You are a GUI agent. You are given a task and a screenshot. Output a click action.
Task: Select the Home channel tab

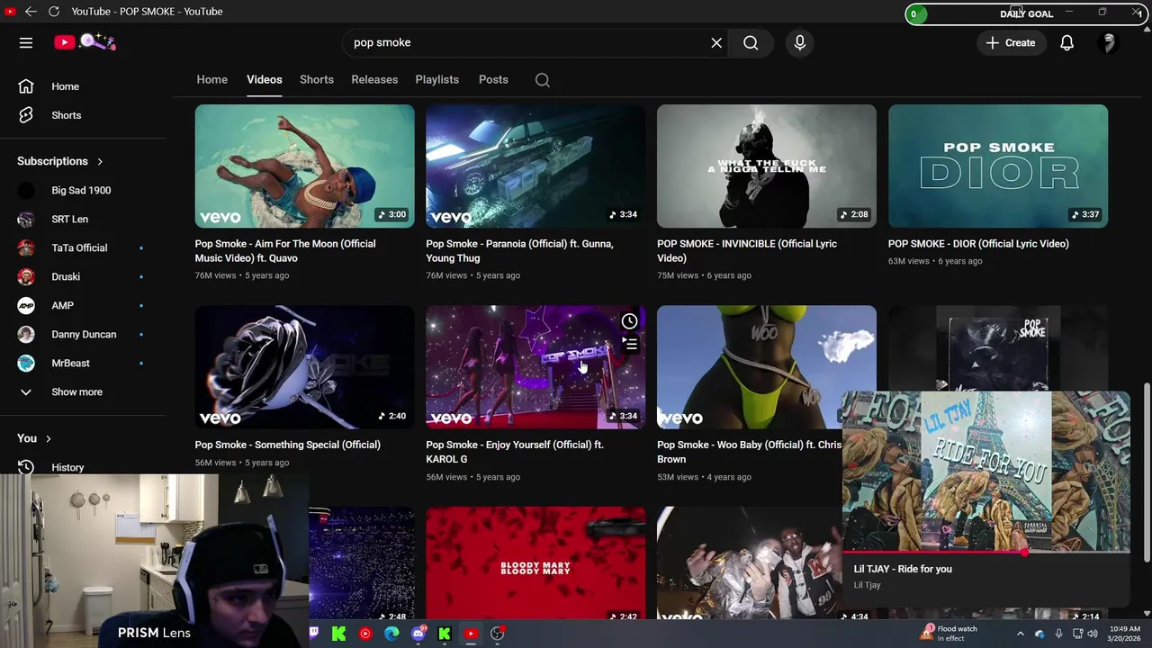point(212,79)
